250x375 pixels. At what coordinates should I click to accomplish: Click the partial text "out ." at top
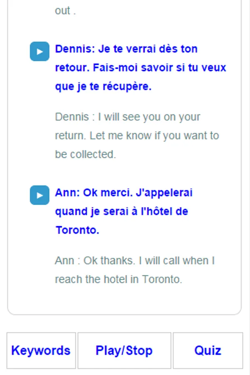pyautogui.click(x=65, y=11)
